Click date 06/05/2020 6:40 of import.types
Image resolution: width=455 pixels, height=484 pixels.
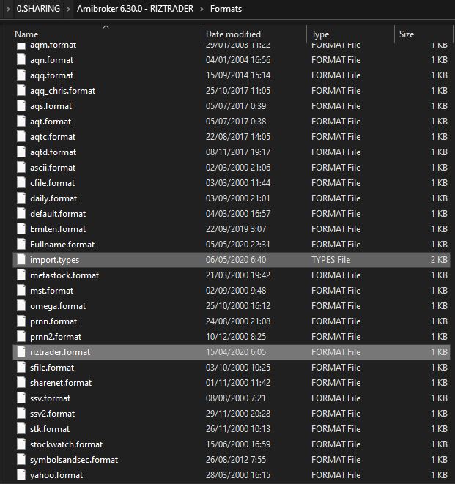point(236,260)
